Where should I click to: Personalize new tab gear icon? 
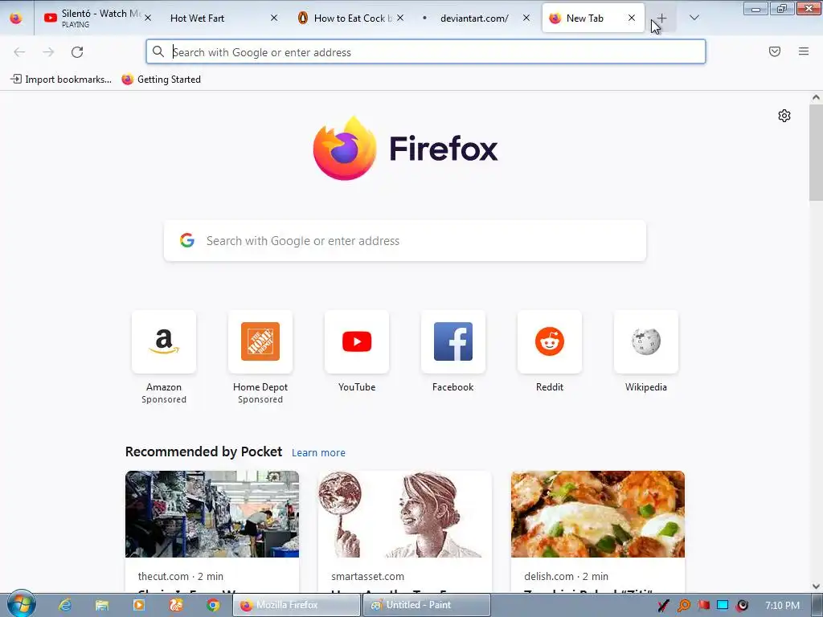(784, 116)
